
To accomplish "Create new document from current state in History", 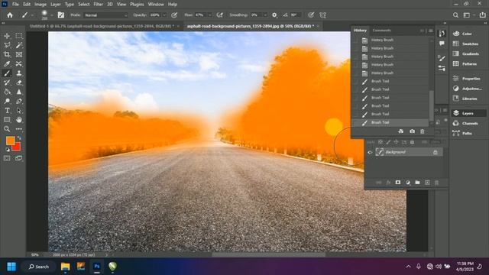I will [401, 131].
